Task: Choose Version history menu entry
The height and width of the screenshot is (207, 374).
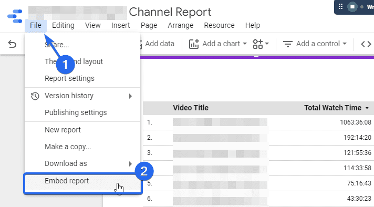Action: (x=82, y=96)
